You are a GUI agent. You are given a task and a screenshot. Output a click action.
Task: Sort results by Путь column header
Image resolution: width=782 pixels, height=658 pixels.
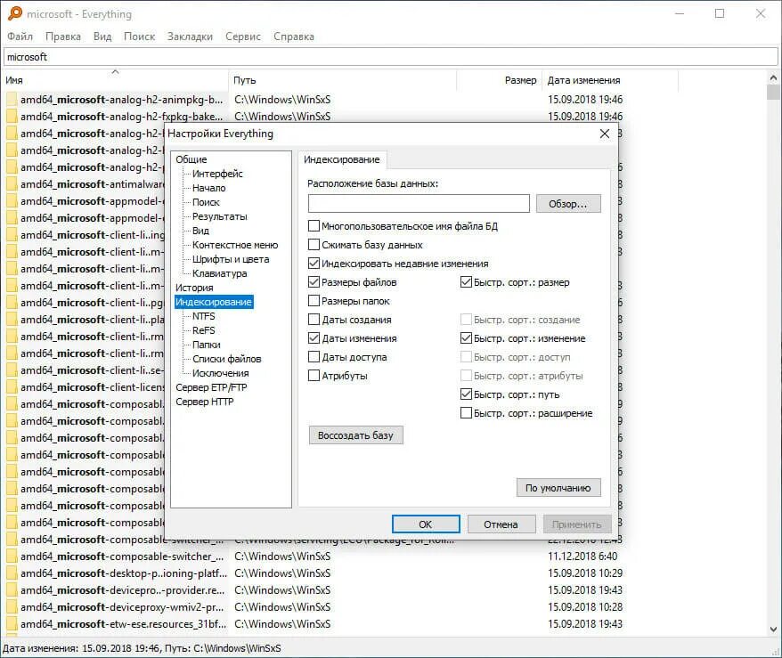342,80
